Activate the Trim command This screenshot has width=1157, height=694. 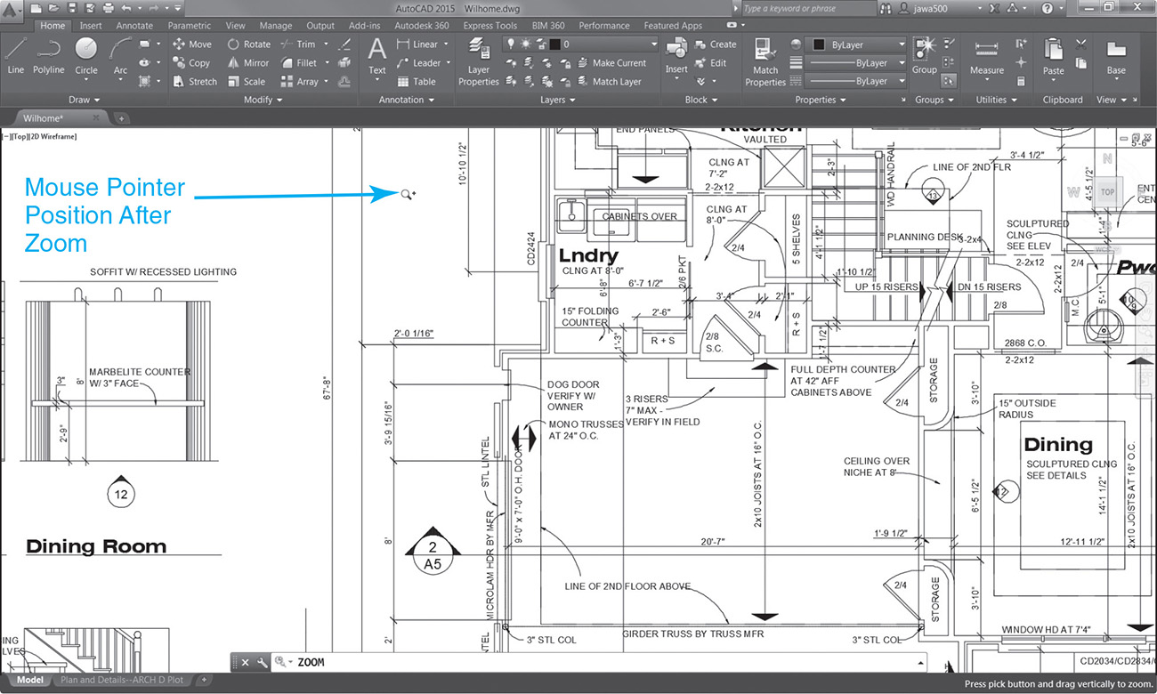pos(297,44)
